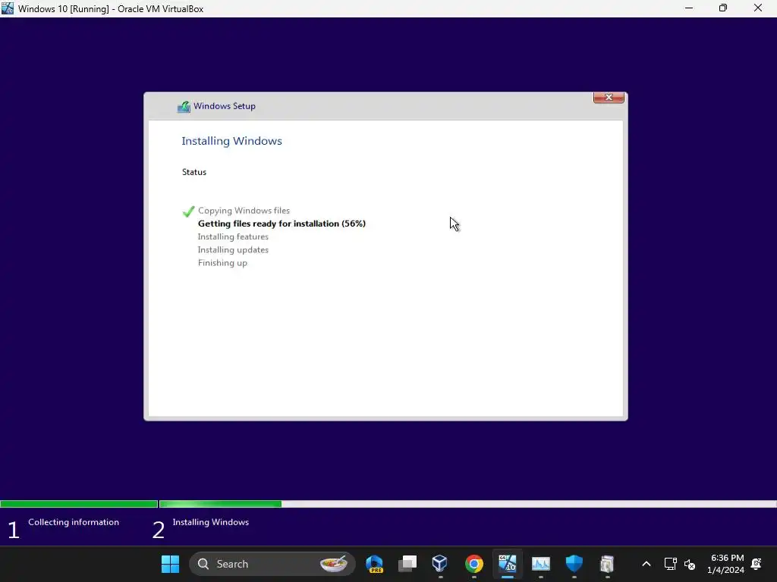The height and width of the screenshot is (582, 777).
Task: Select 'Getting files ready for installation (56%)' text
Action: (282, 224)
